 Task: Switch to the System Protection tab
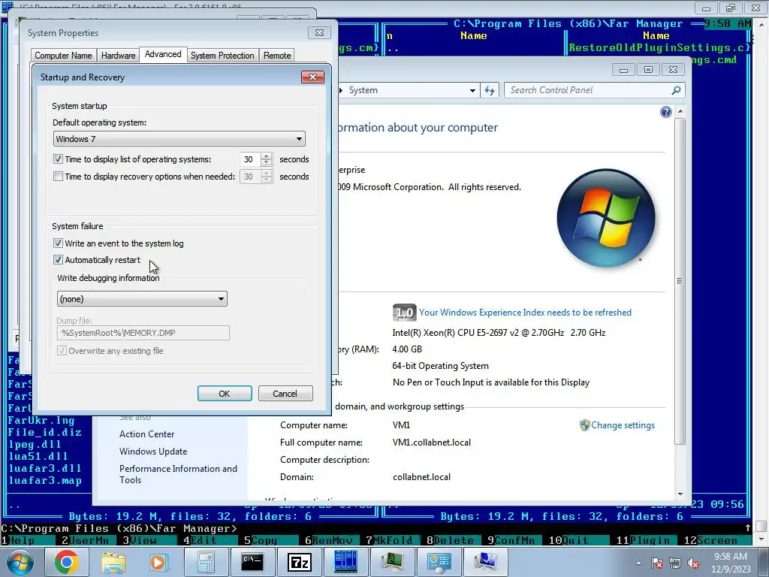coord(222,56)
